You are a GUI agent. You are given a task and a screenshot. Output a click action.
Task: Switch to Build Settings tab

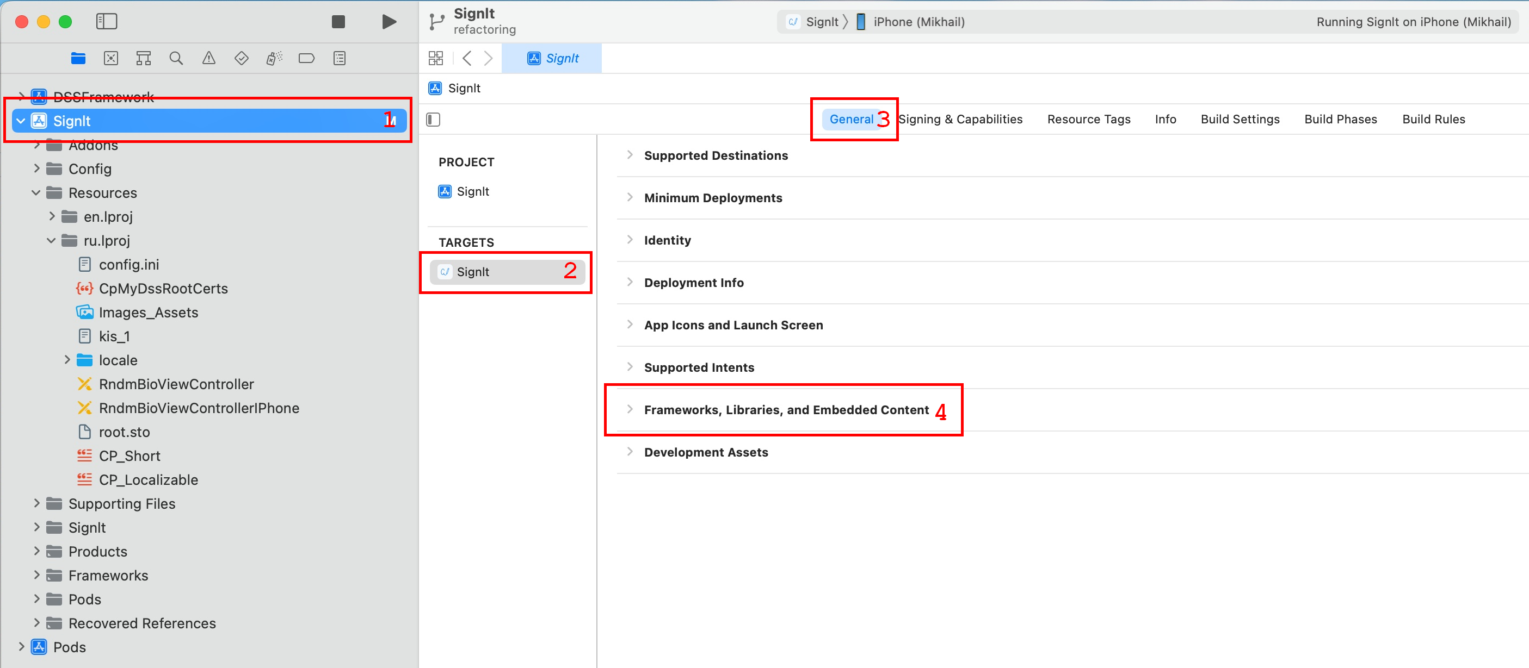point(1240,119)
